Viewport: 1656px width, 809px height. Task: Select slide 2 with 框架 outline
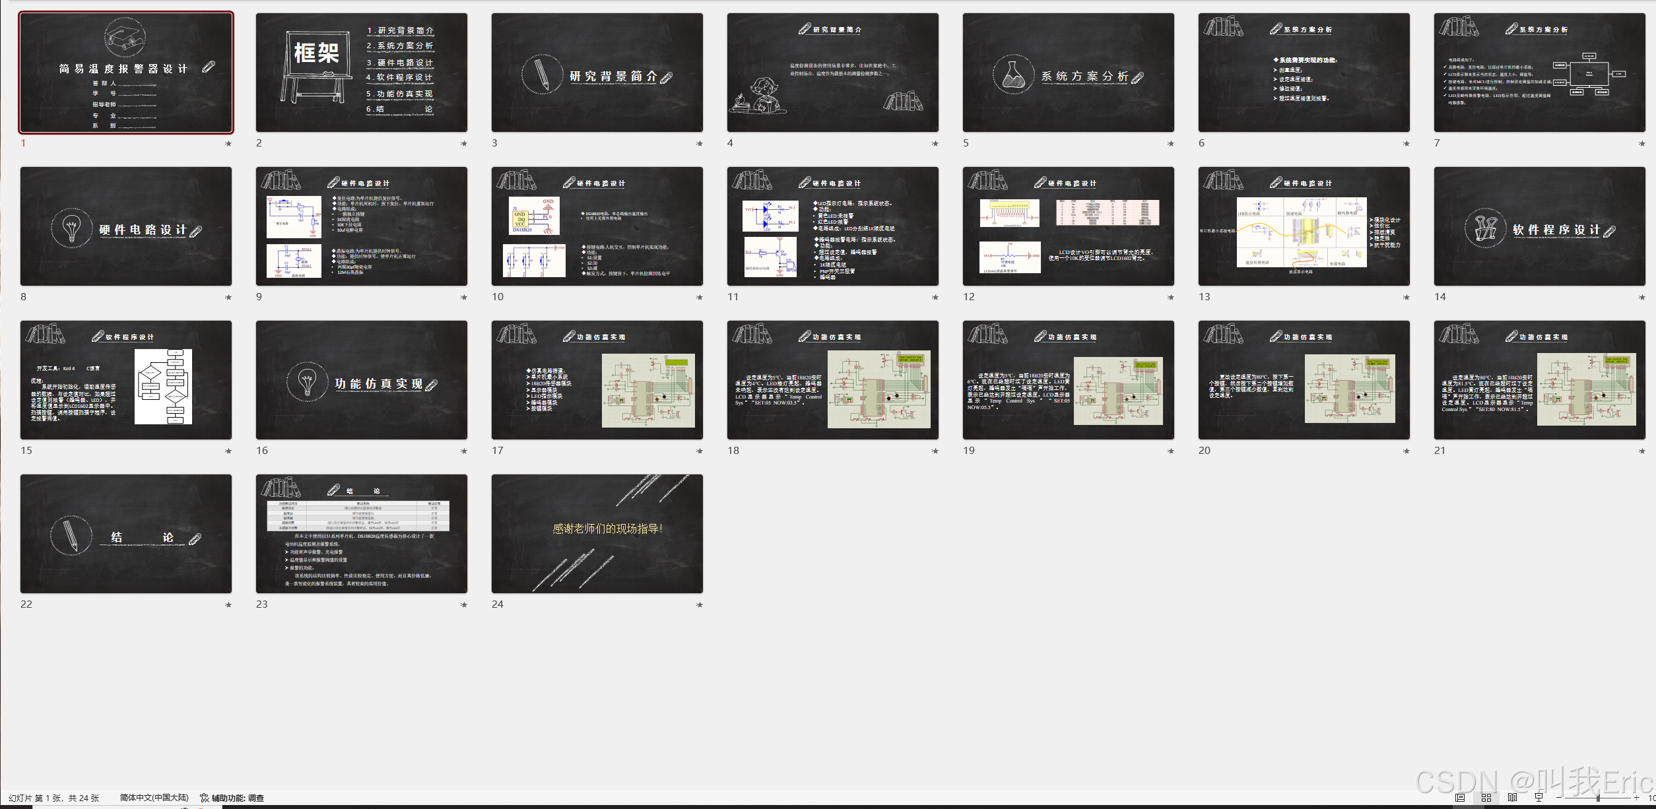tap(361, 73)
